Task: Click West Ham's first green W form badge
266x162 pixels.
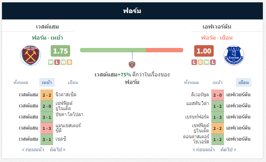Action: tap(51, 62)
